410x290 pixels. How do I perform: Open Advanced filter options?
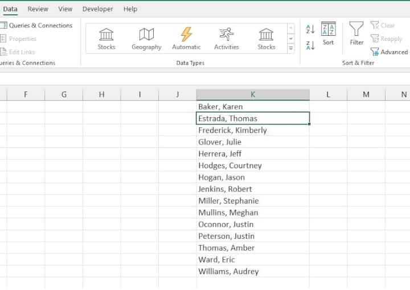click(x=389, y=52)
